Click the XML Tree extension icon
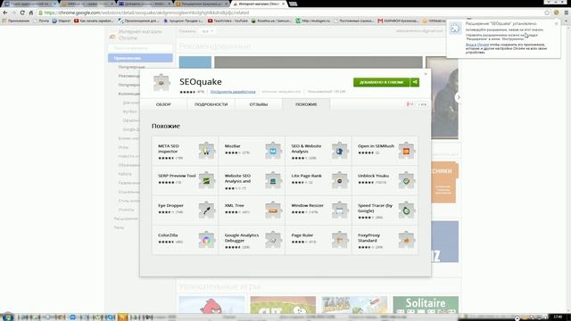 click(273, 210)
